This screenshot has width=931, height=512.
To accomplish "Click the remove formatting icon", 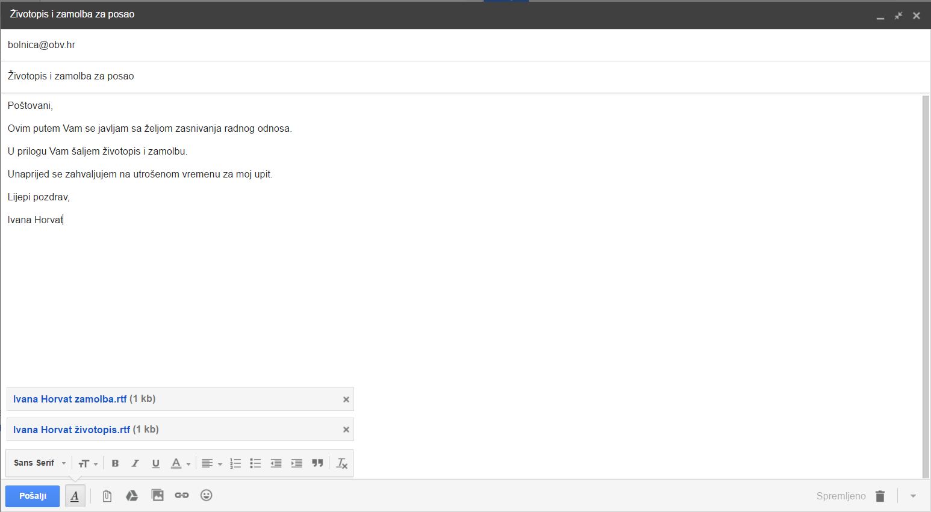I will [x=341, y=463].
